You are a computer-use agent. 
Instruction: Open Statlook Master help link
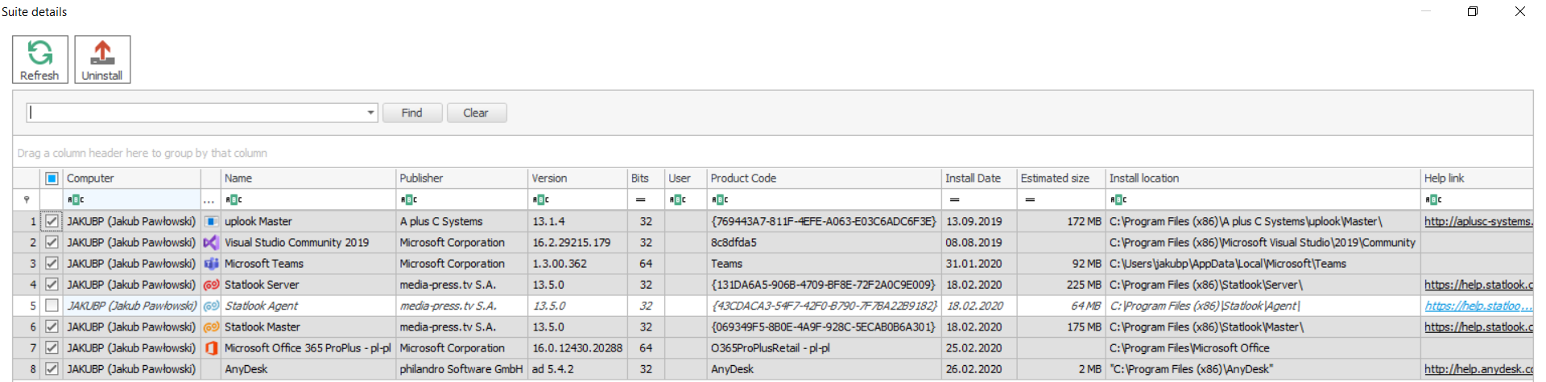point(1478,327)
